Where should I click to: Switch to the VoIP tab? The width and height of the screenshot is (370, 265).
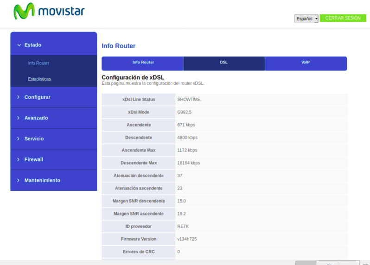[306, 63]
